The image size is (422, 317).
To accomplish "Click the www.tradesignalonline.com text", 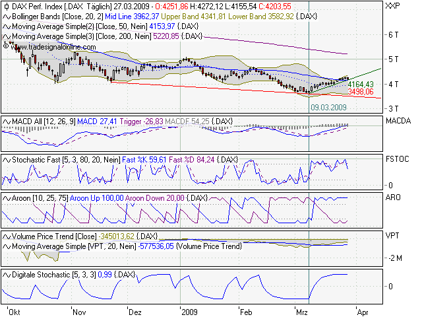I will point(53,47).
